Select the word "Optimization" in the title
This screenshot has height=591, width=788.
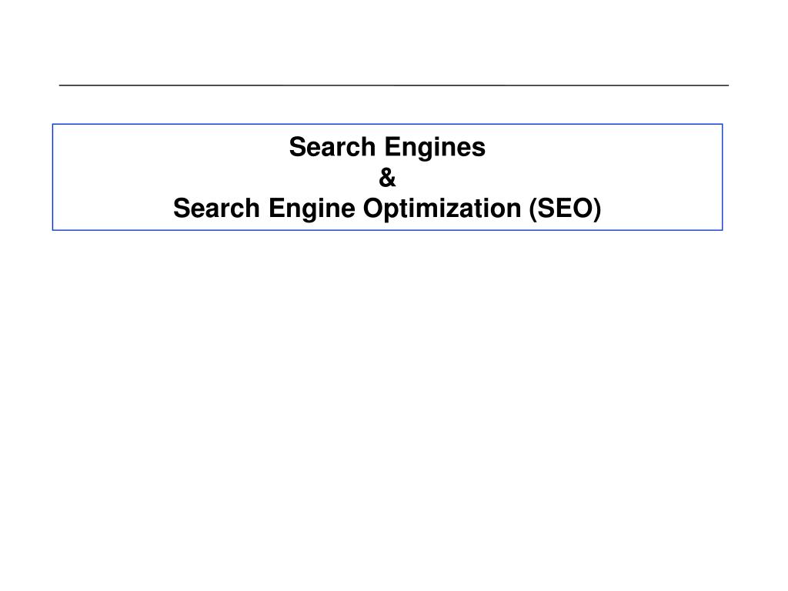click(442, 209)
